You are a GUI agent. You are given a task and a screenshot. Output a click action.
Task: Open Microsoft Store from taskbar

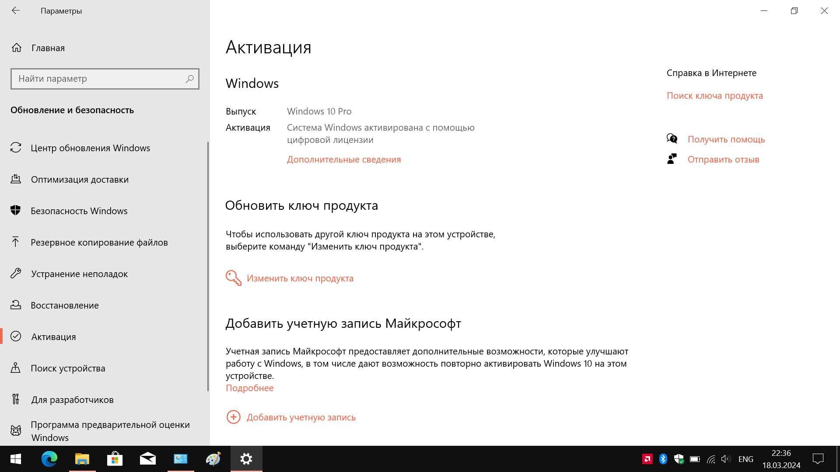click(115, 459)
